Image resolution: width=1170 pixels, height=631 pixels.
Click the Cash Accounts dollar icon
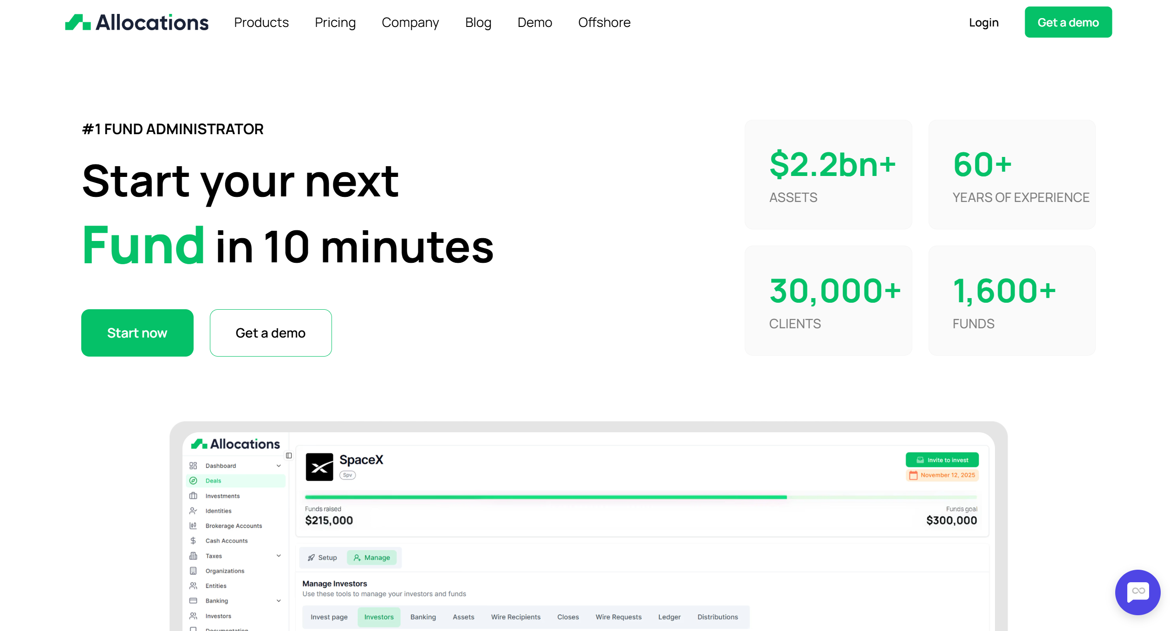pos(194,540)
